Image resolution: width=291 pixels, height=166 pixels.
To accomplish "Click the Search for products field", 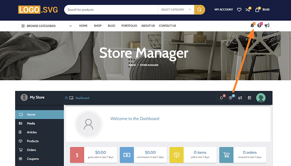I will (x=111, y=9).
